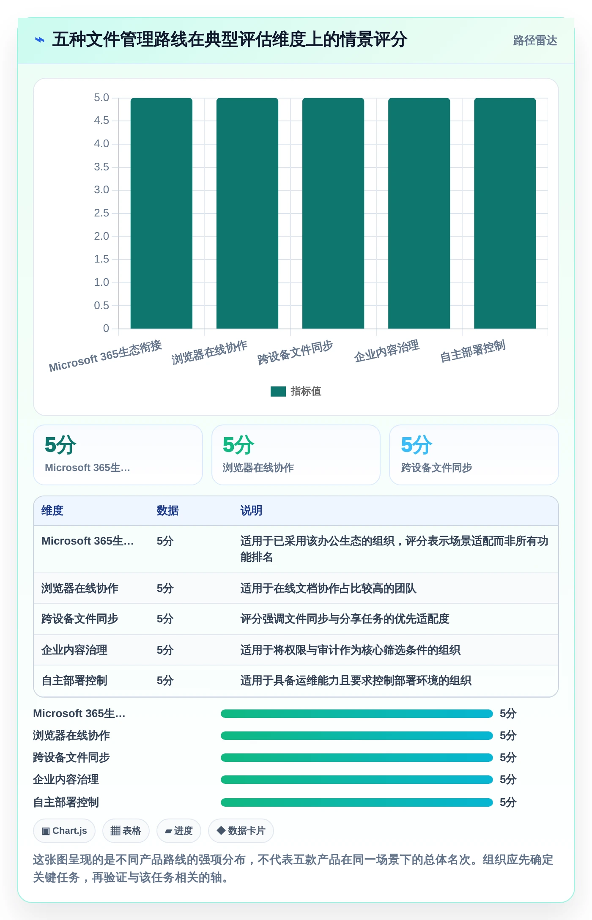Click the 5分 cell in the 企业内容治理 table row
592x920 pixels.
pyautogui.click(x=165, y=650)
